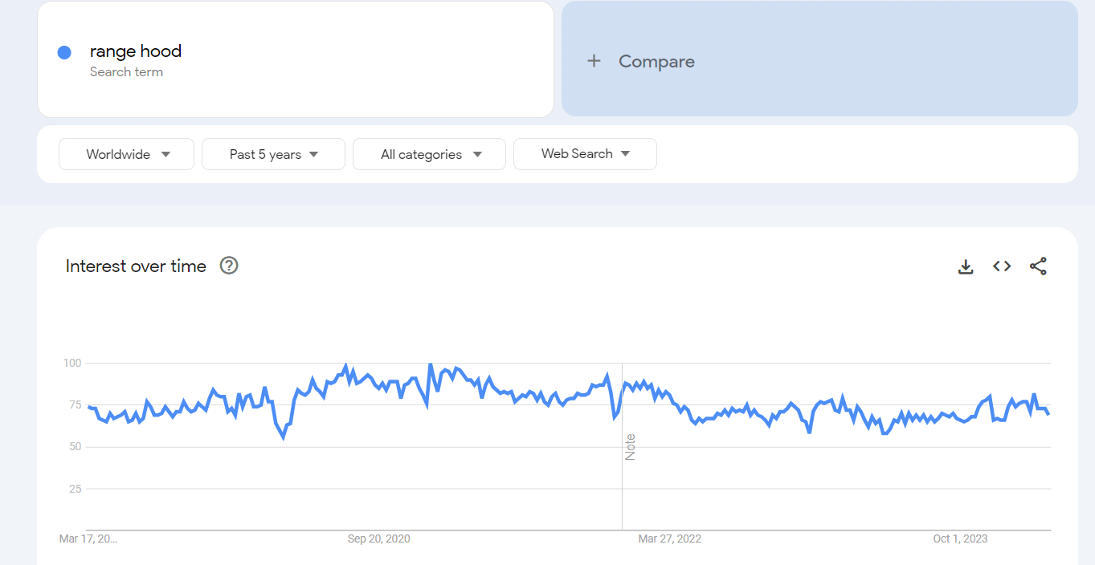Click the chart line's peak near late 2020
Screen dimensions: 1095x565
click(431, 365)
